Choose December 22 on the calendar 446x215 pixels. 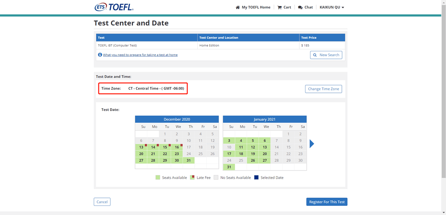coord(165,154)
